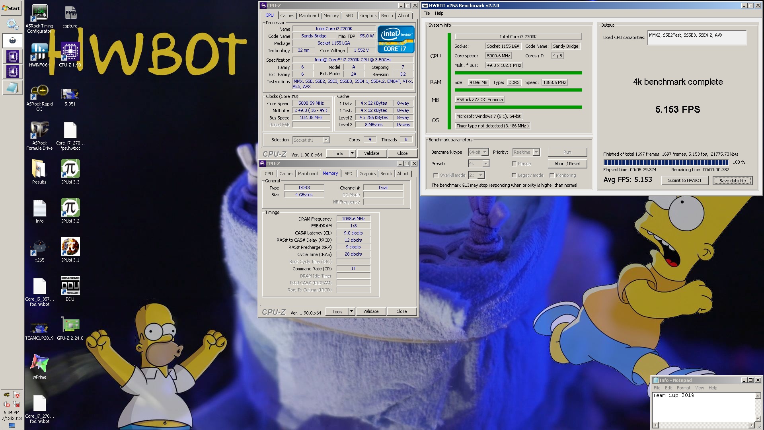Click Save data file button

tap(733, 180)
